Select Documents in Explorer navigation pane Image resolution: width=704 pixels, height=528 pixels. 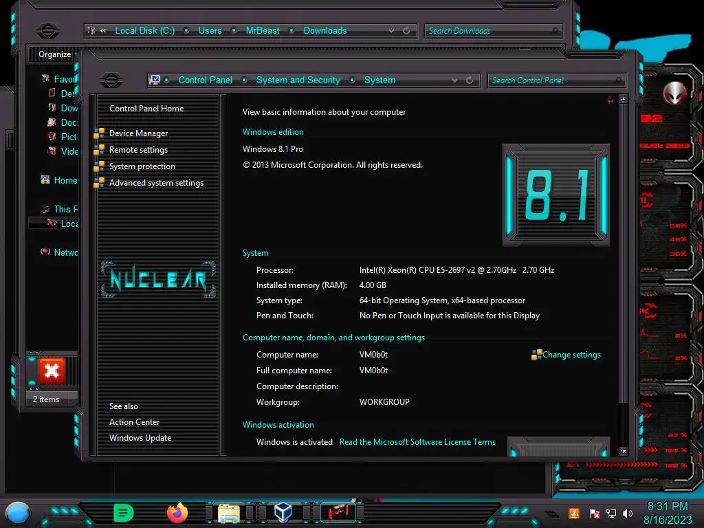68,122
